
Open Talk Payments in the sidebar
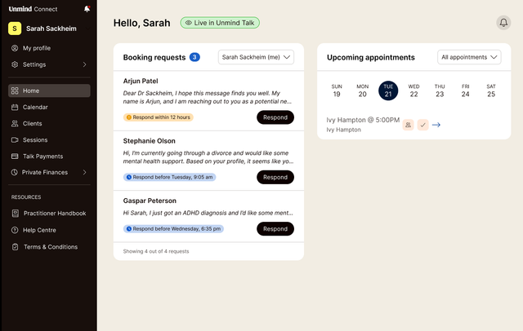pos(42,156)
